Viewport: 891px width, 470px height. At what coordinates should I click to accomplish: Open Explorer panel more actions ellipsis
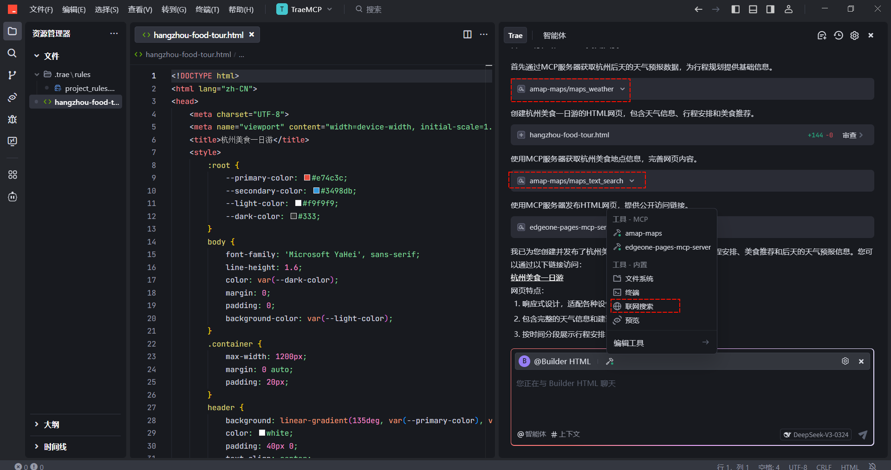(x=114, y=33)
